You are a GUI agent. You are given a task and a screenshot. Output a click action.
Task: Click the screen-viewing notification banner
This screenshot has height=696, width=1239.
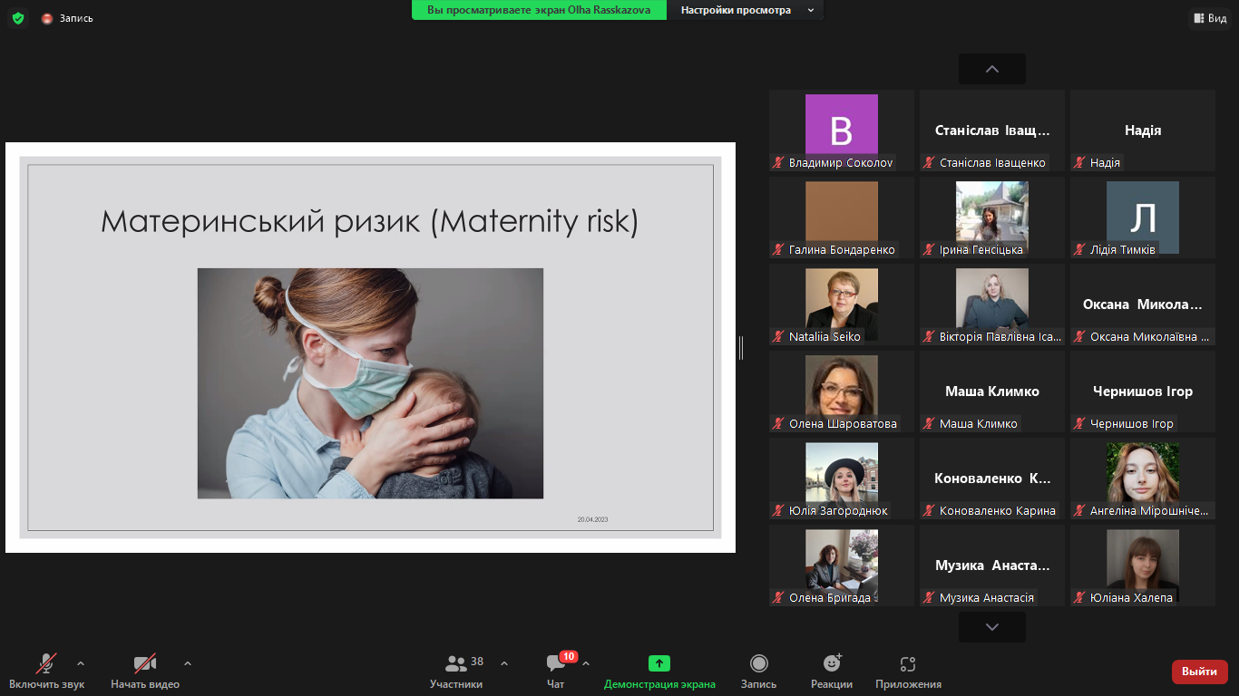tap(539, 10)
